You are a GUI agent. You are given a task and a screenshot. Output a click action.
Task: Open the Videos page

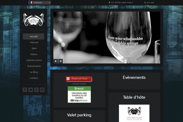tap(34, 54)
